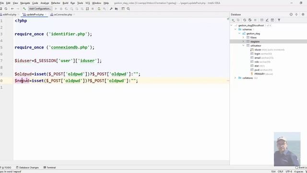Click the layout window icon in main toolbar
Screen dimensions: 307x173
pos(123,9)
